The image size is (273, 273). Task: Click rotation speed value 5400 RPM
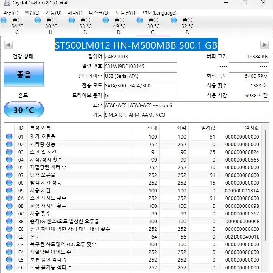coord(249,76)
